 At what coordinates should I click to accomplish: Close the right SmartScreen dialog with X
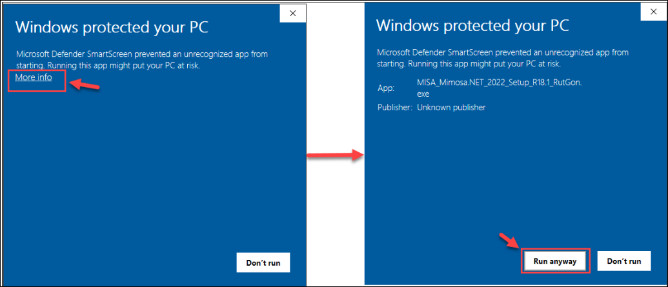pyautogui.click(x=654, y=12)
